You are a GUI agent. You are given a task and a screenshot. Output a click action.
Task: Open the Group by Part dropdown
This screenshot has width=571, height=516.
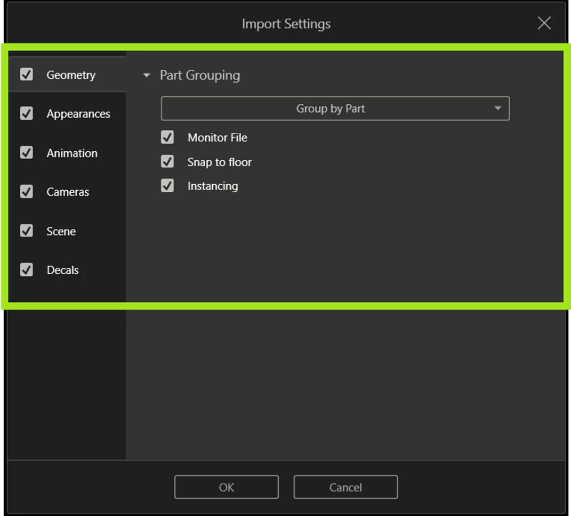click(335, 108)
